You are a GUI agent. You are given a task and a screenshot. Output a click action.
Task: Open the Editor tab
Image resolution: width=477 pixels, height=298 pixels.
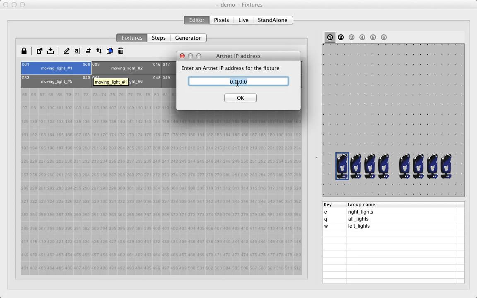197,20
